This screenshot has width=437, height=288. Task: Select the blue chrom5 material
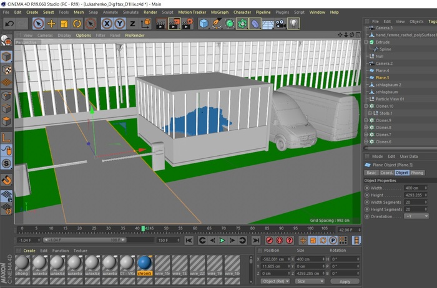coord(144,264)
